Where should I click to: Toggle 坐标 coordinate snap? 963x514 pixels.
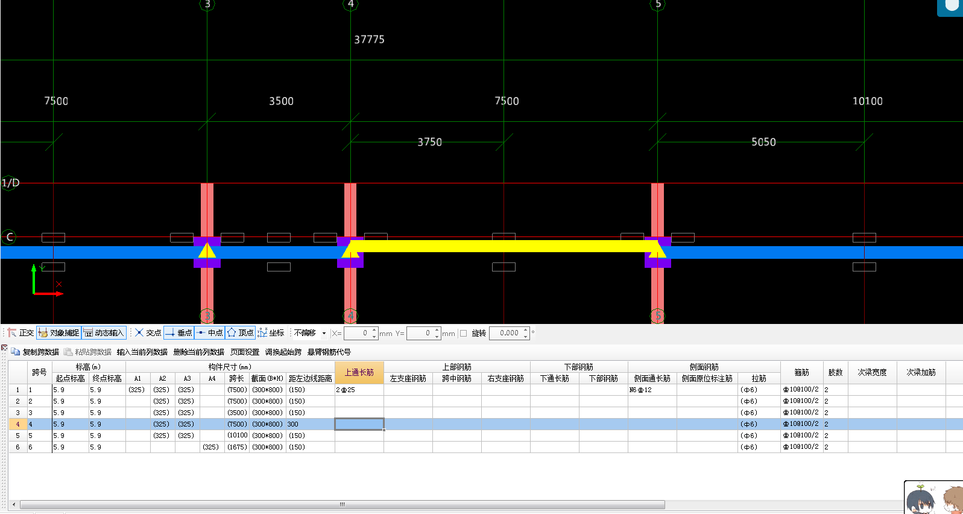(x=271, y=333)
